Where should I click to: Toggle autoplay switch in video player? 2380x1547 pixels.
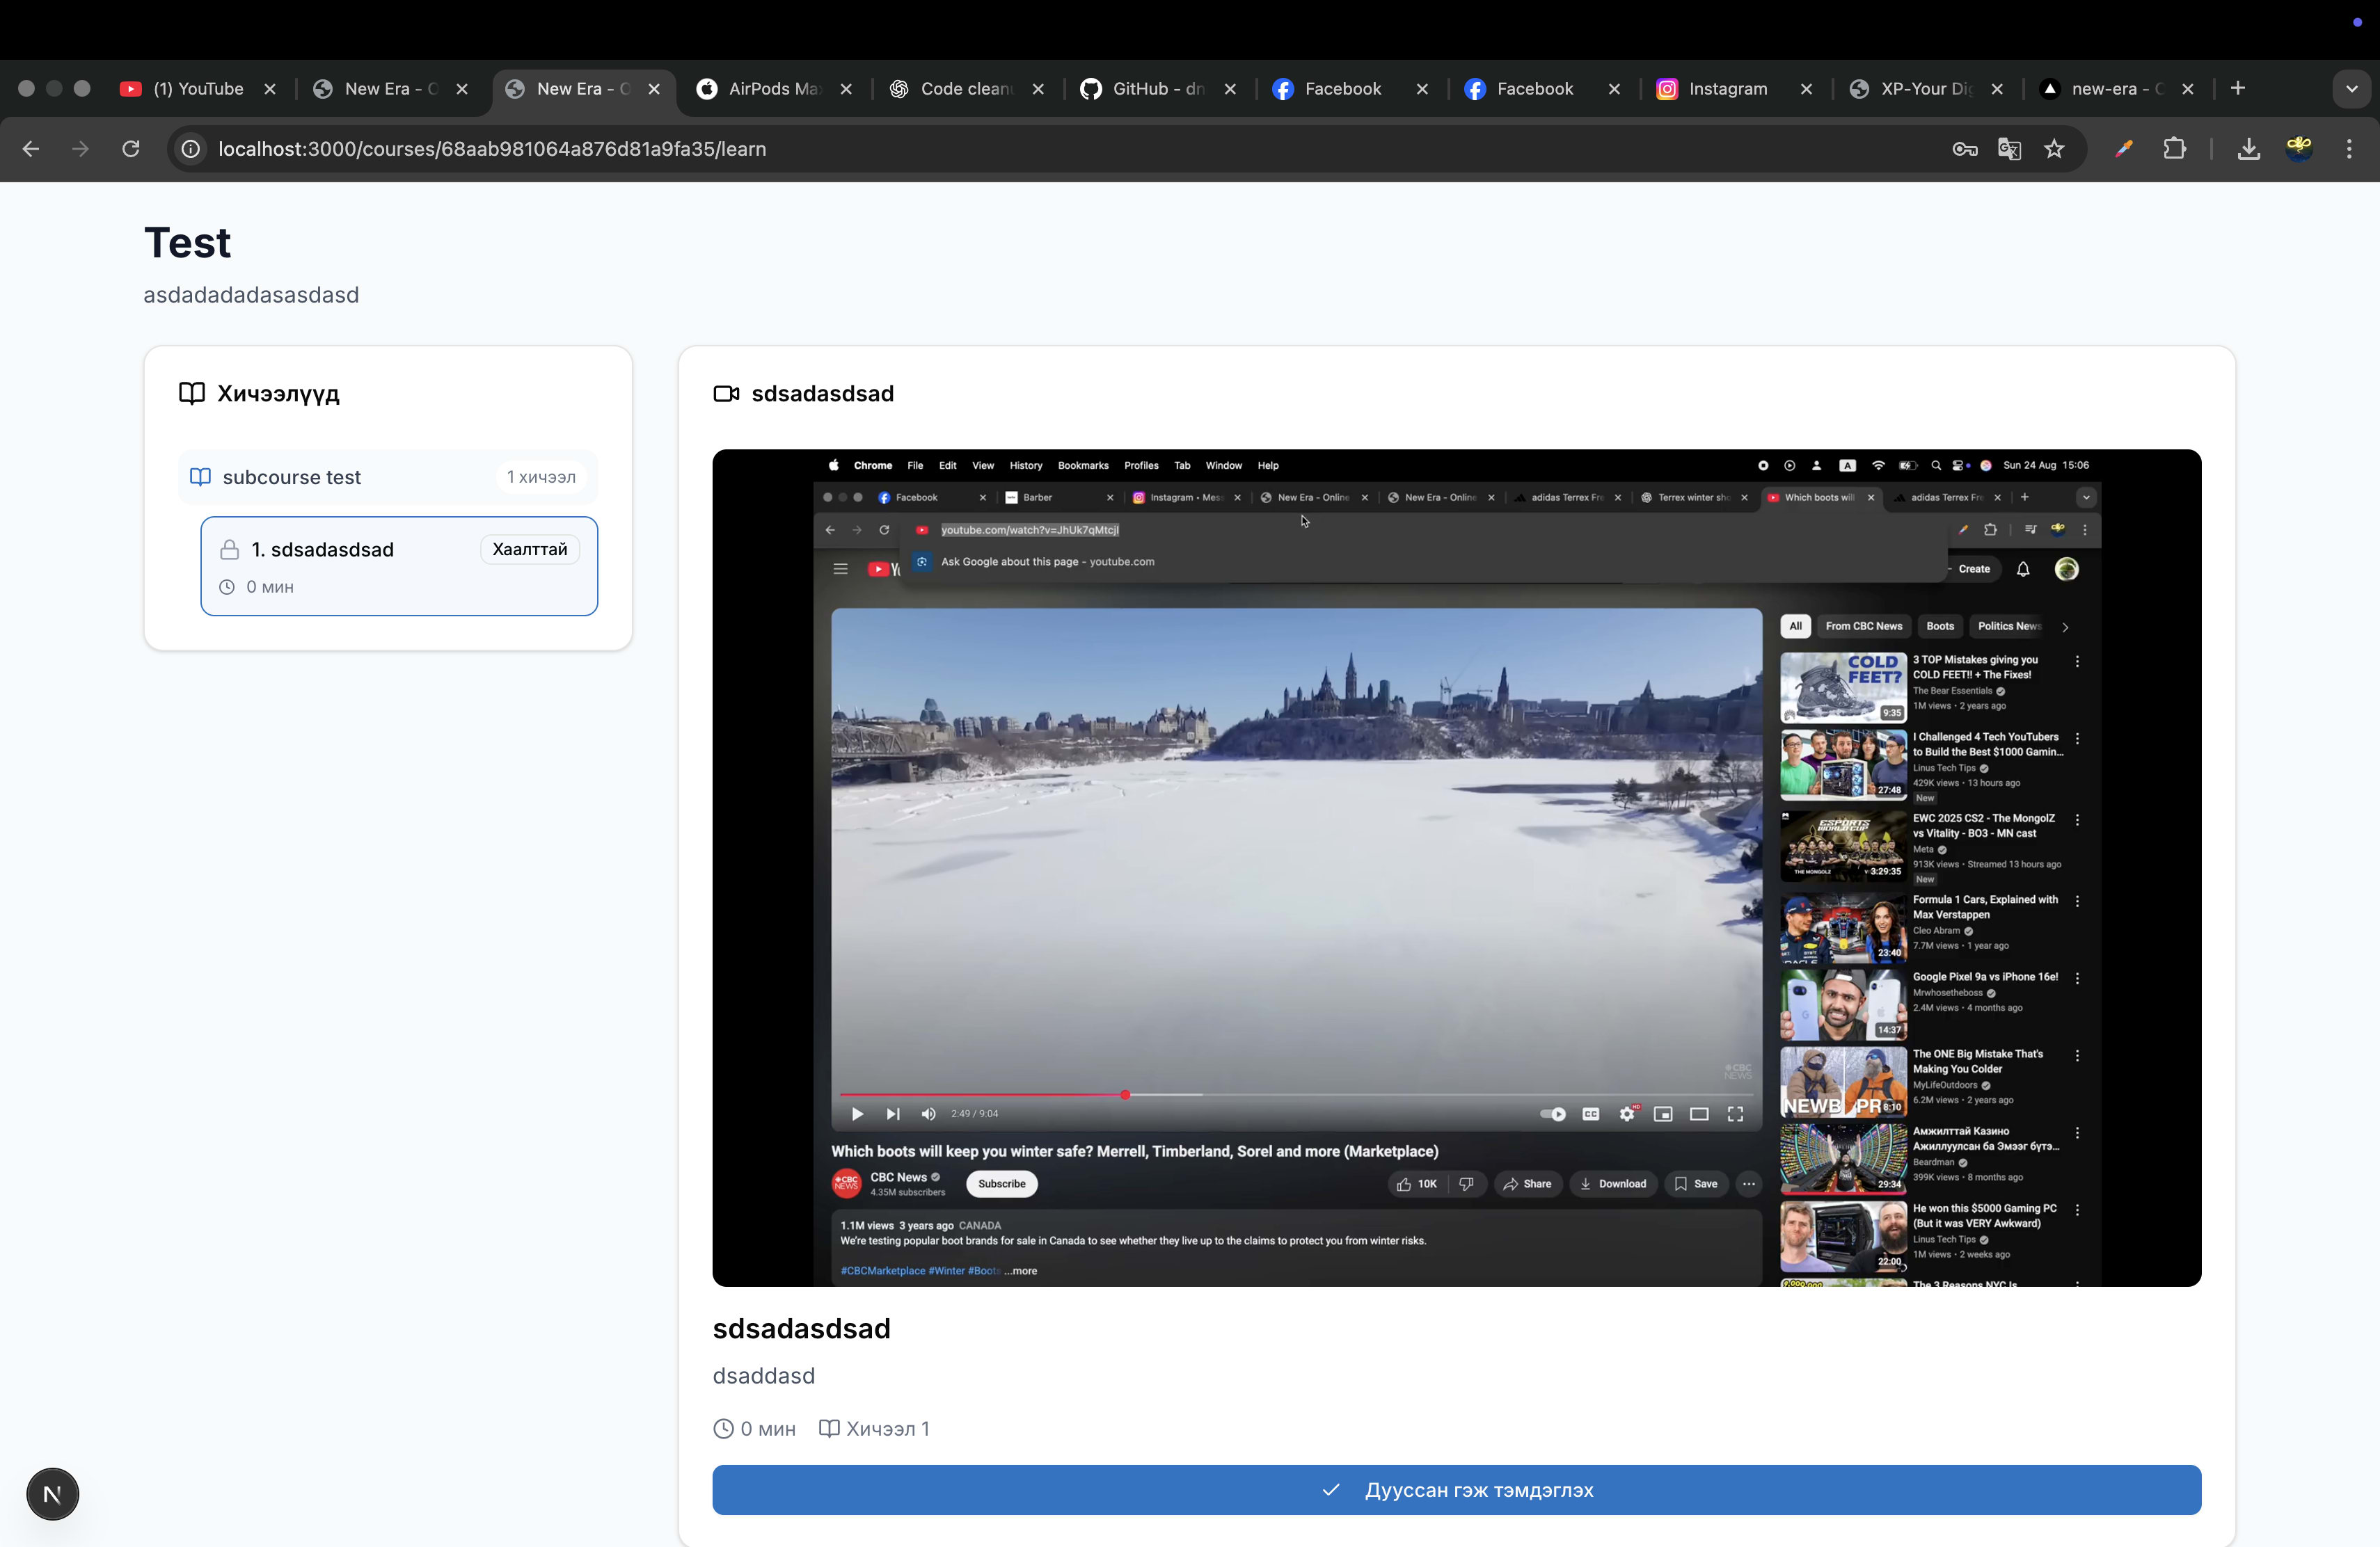click(x=1553, y=1113)
